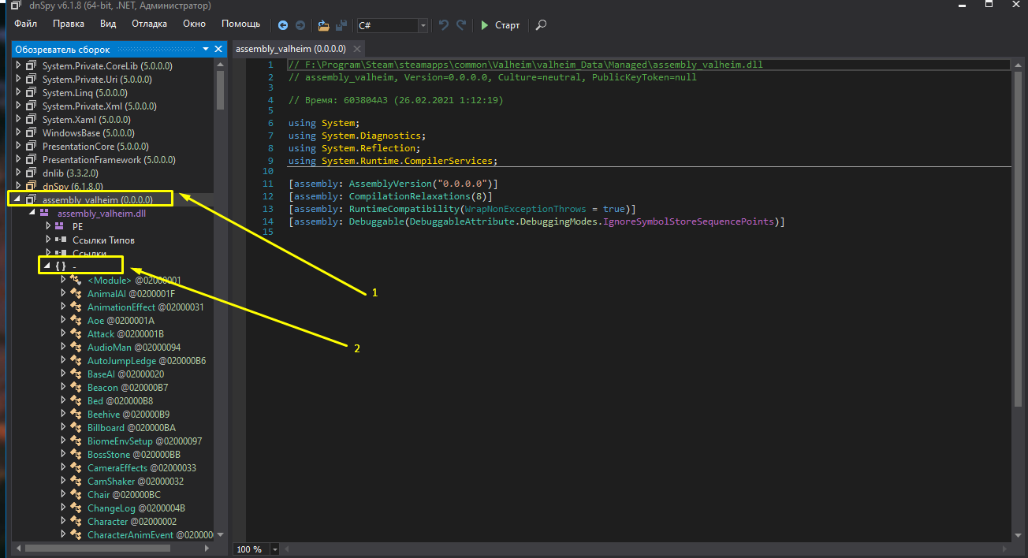Click the assembly icon beside WindowsBase

coord(32,133)
